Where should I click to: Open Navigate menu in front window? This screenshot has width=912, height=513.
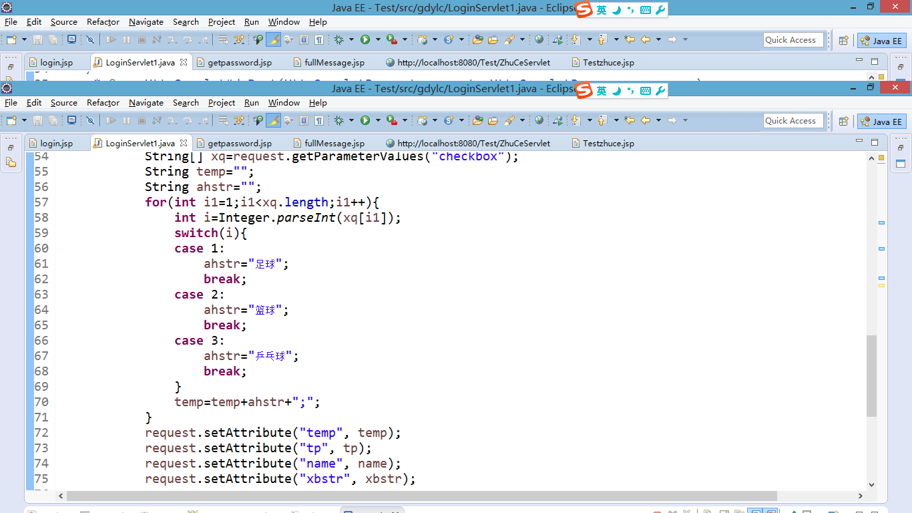[146, 103]
